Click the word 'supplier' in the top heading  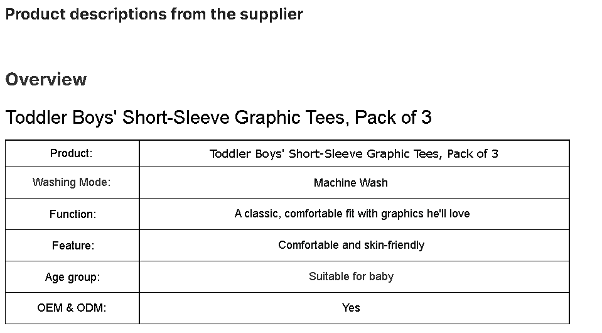pyautogui.click(x=271, y=14)
